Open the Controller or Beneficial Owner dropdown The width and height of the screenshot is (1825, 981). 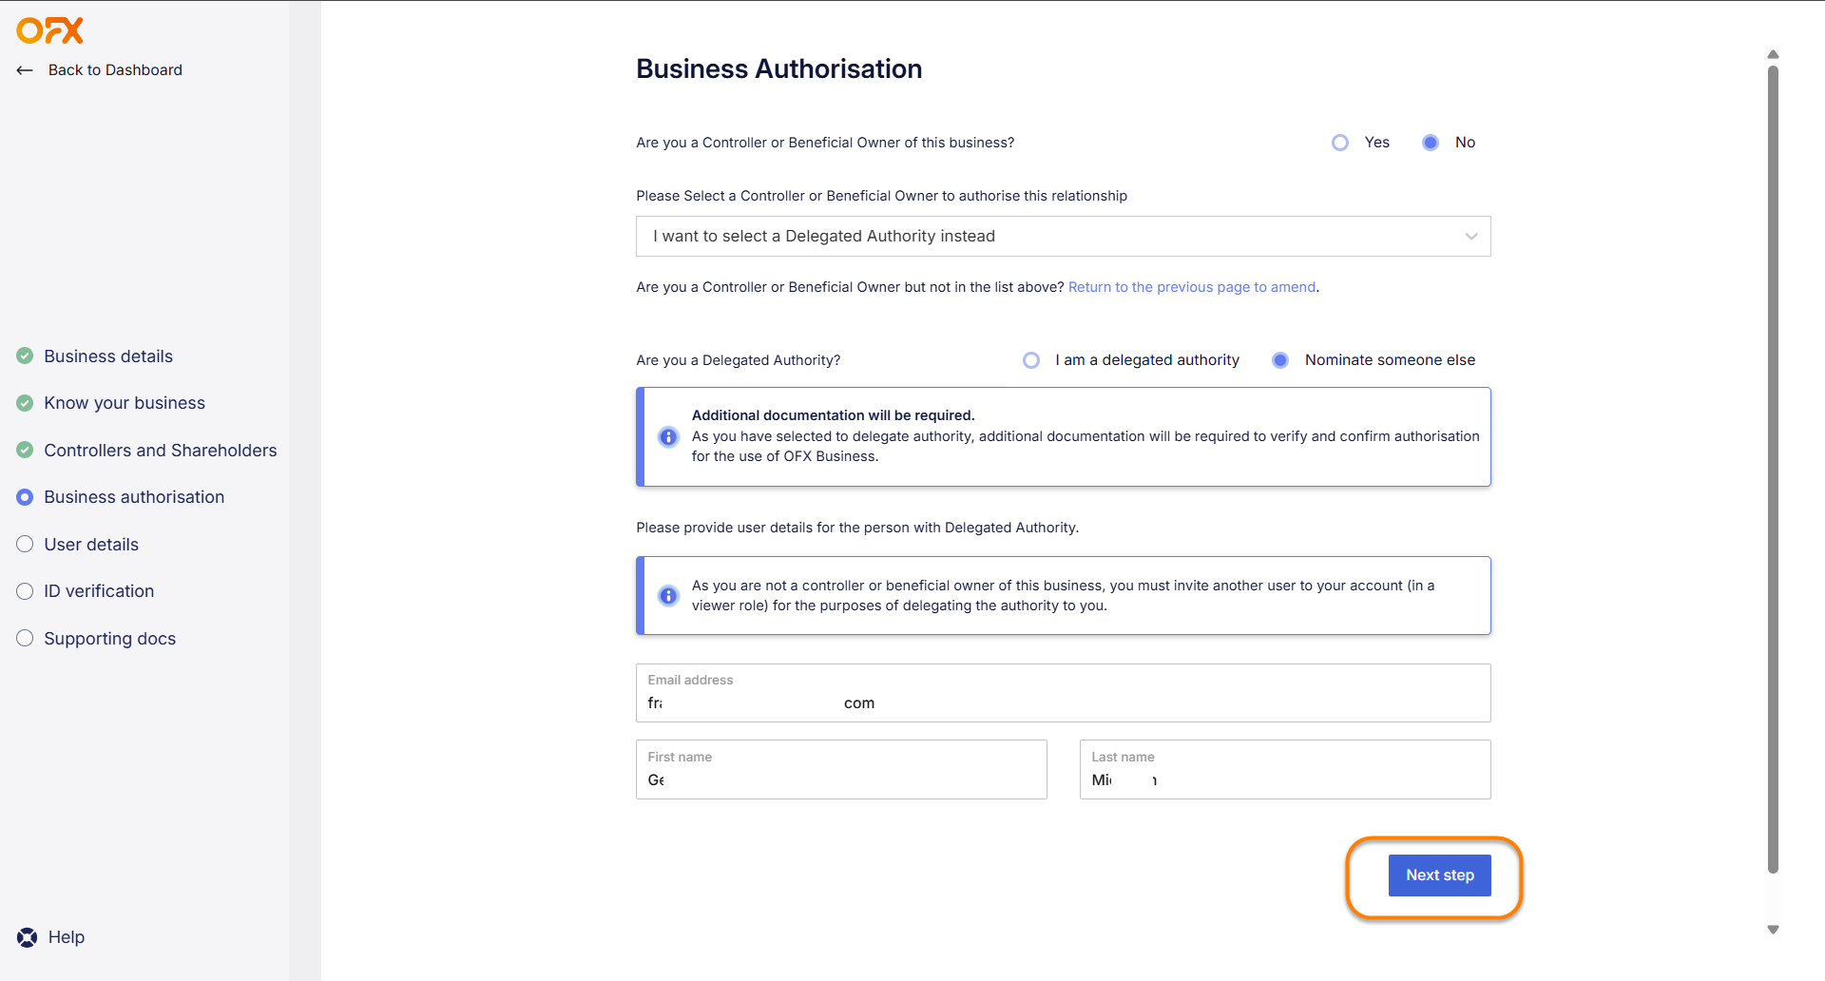[x=1063, y=237]
